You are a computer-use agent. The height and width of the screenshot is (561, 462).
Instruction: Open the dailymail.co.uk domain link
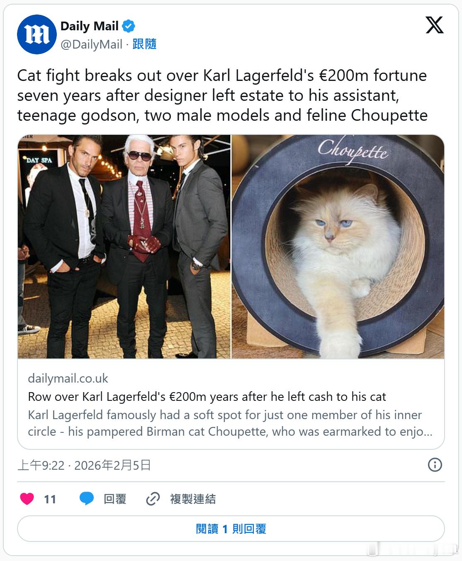point(68,378)
